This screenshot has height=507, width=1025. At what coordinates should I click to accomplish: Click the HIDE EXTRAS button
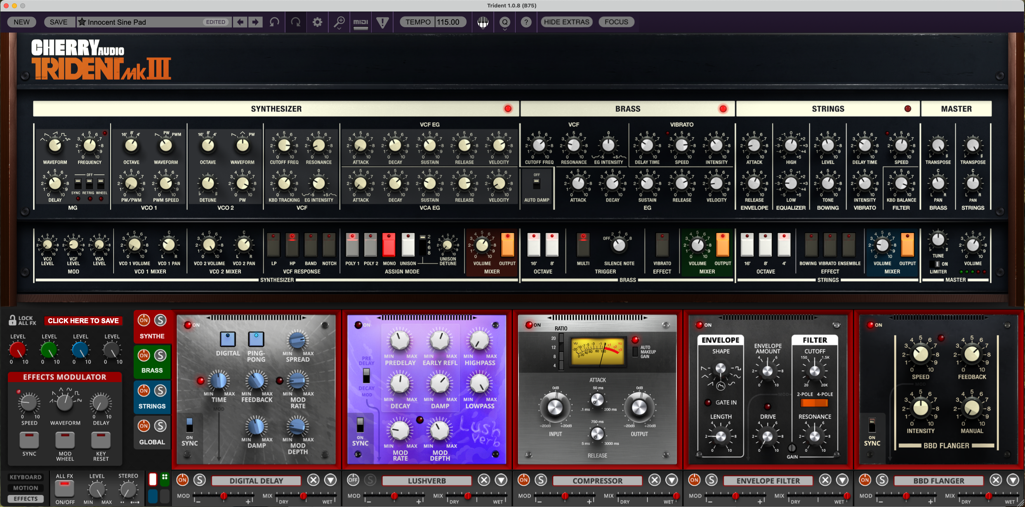566,22
